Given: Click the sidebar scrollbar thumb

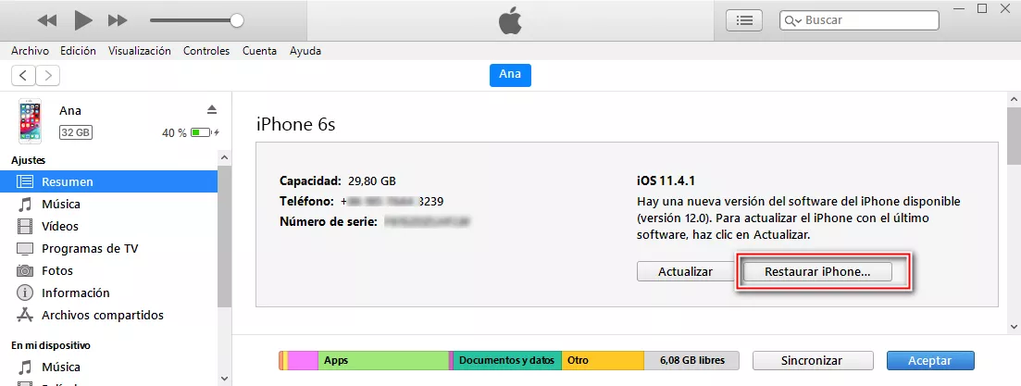Looking at the screenshot, I should click(x=225, y=236).
